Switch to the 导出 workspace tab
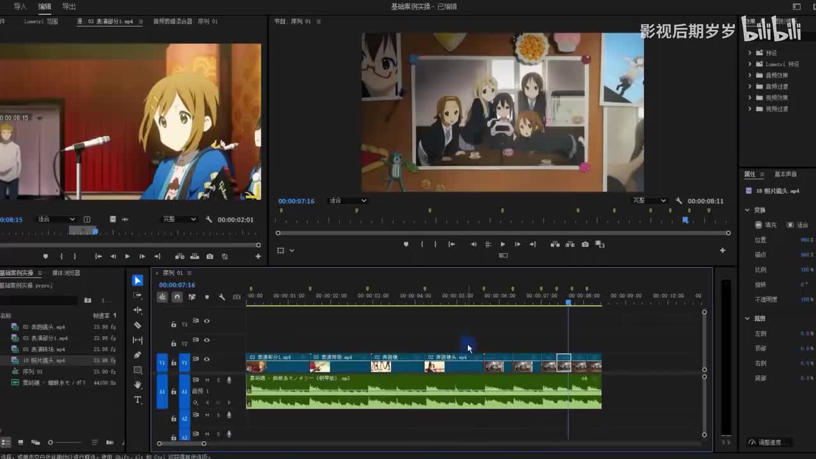816x459 pixels. [69, 6]
